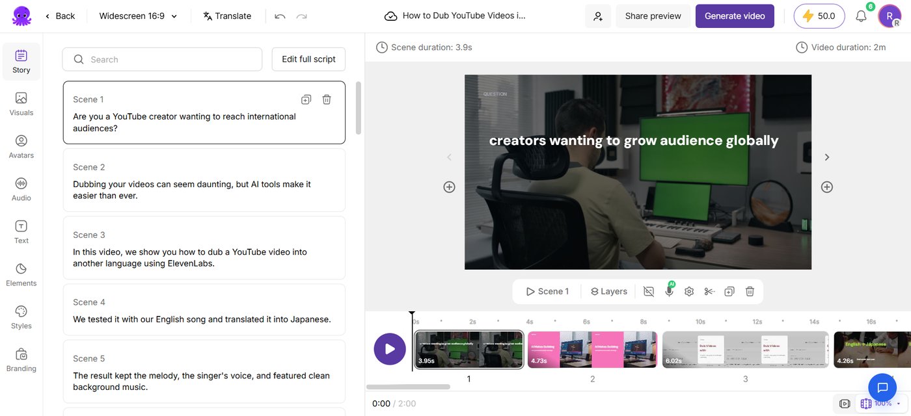Click Generate video button
Viewport: 911px width, 416px height.
pos(735,16)
